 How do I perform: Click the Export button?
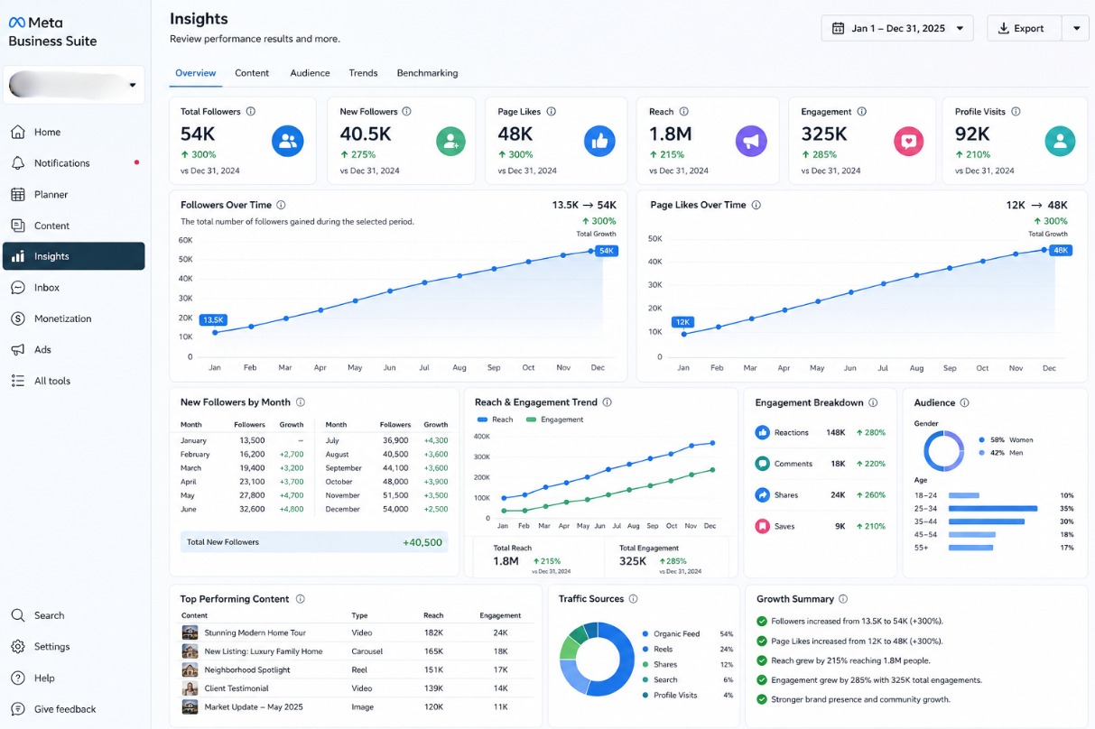(x=1025, y=28)
